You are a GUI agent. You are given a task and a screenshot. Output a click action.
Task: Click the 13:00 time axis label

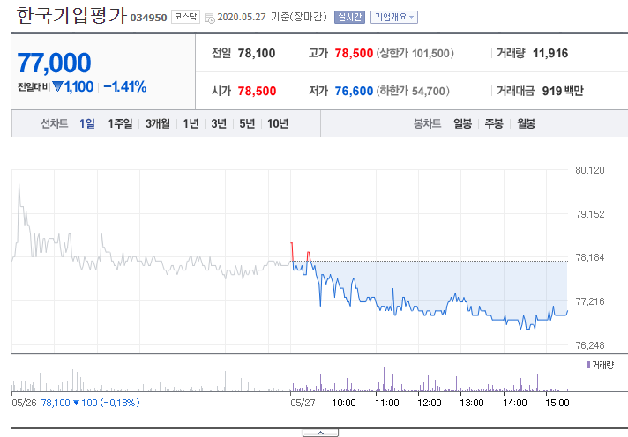tap(472, 403)
